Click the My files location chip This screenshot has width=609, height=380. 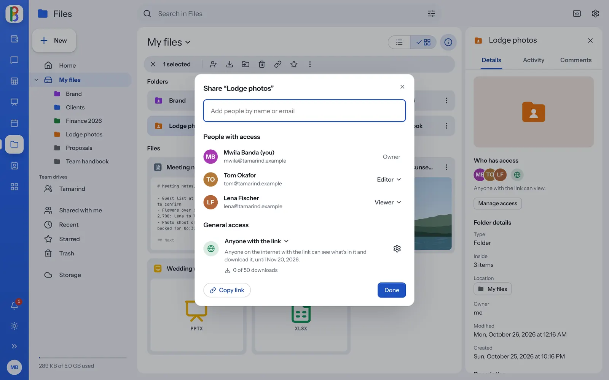(493, 289)
